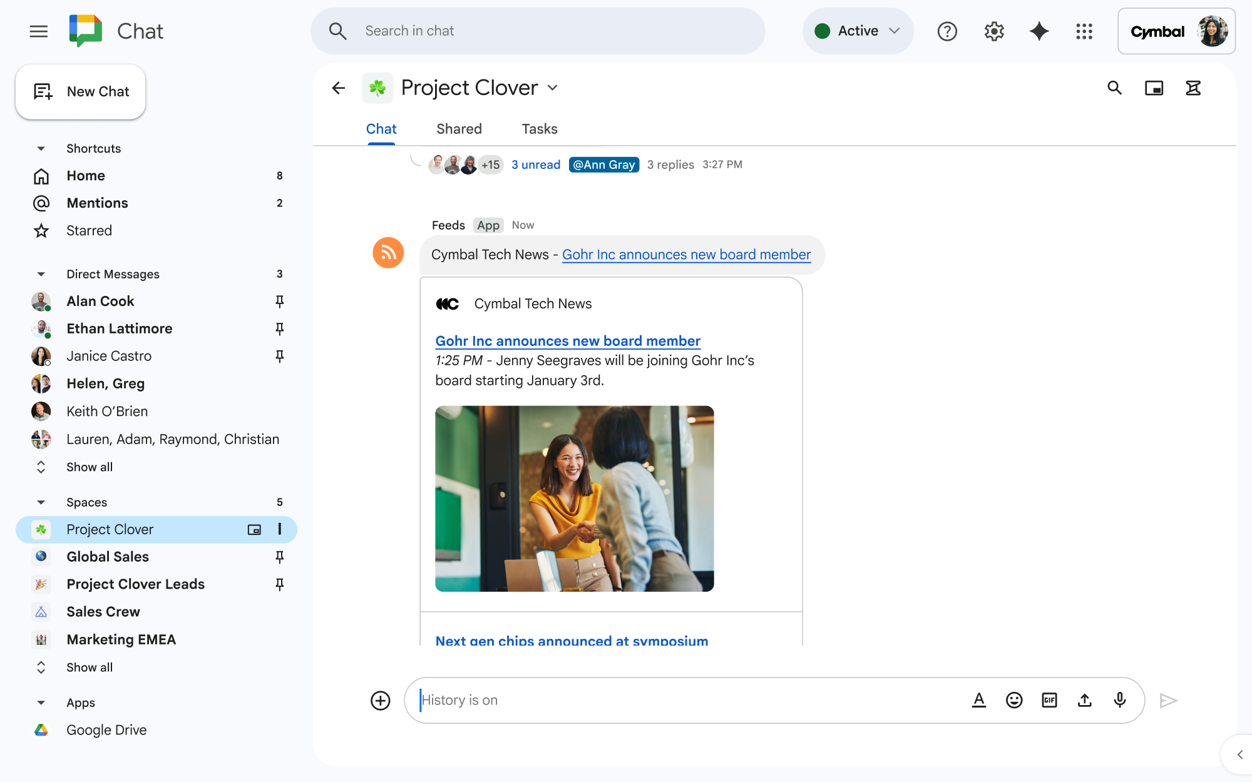
Task: Open integration options with the plus icon
Action: click(x=380, y=700)
